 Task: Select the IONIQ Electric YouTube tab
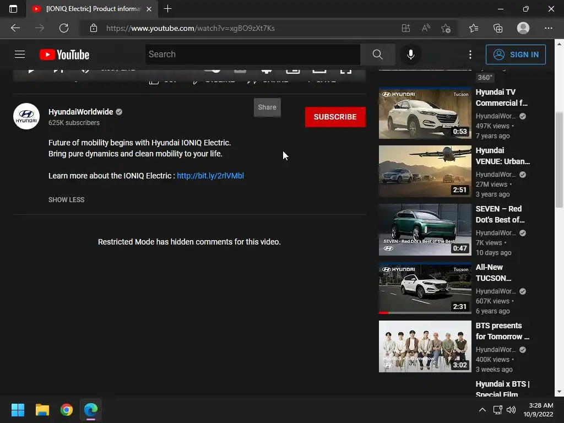(x=92, y=9)
